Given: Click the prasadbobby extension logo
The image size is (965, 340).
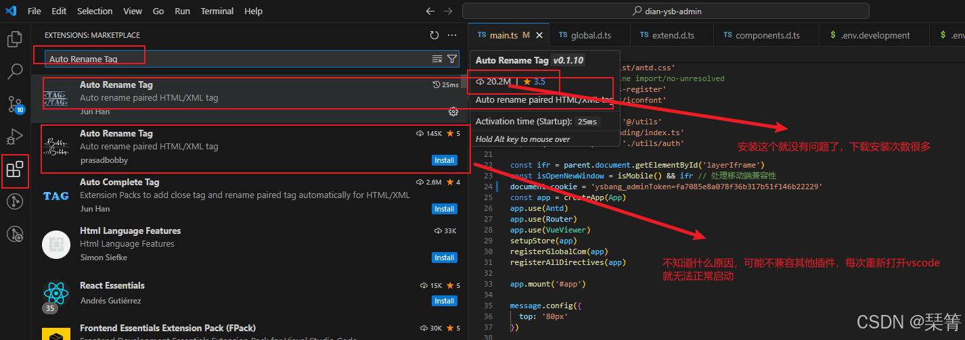Looking at the screenshot, I should coord(55,147).
